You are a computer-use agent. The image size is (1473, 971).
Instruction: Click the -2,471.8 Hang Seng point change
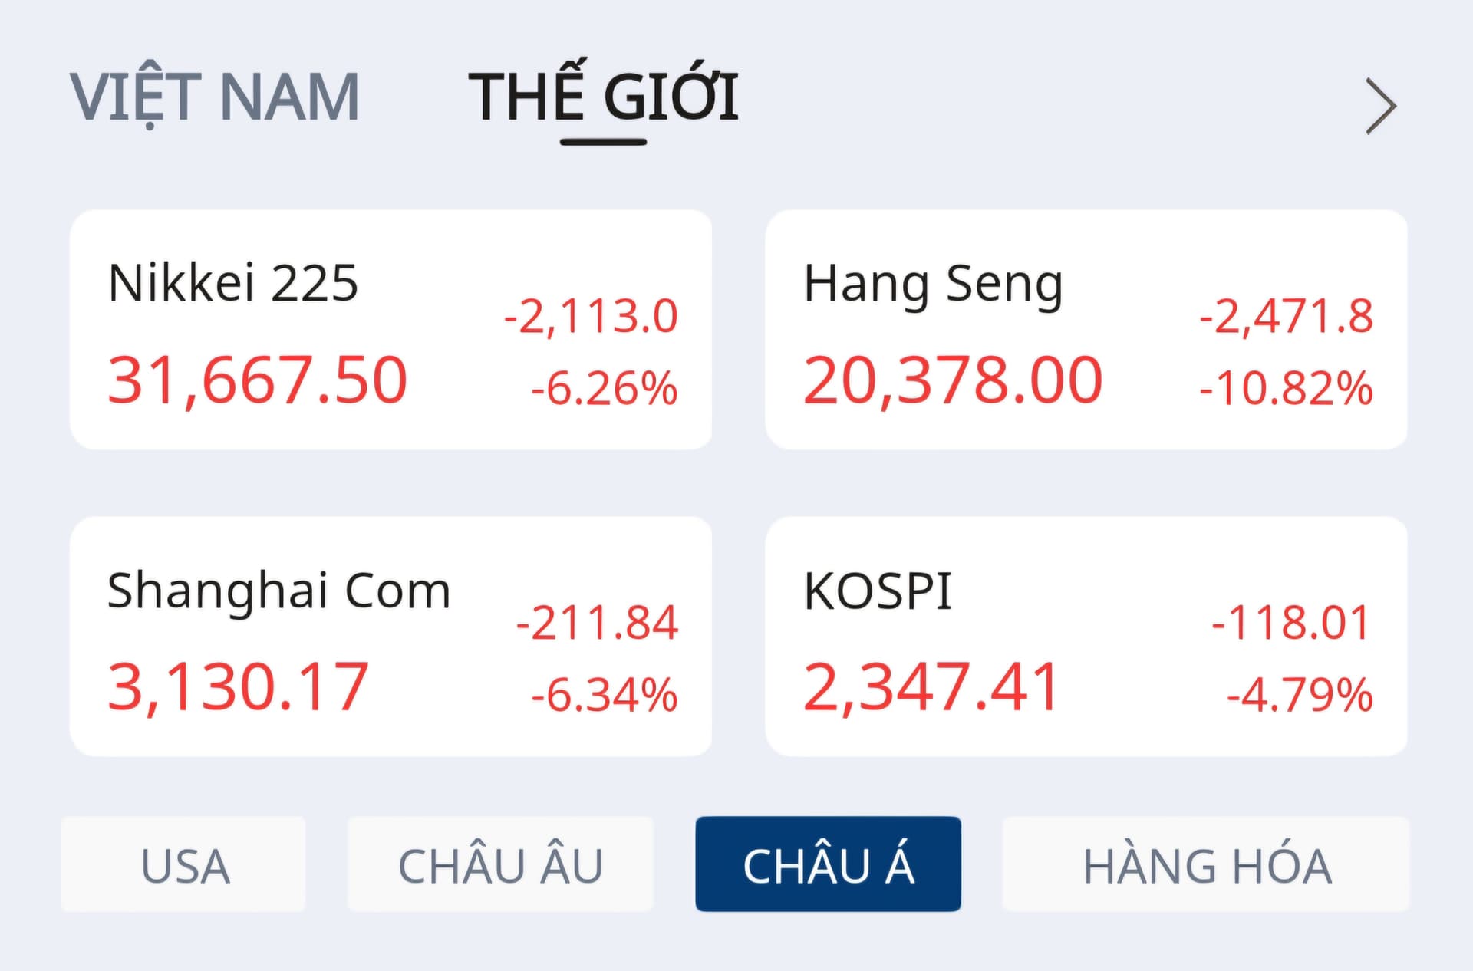coord(1286,316)
